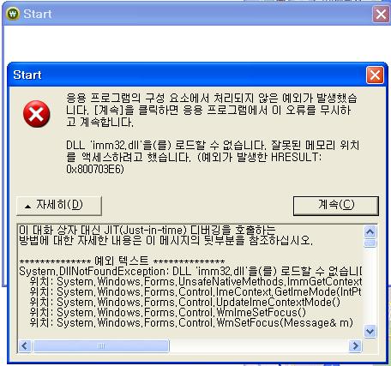
Task: Click the red error X icon
Action: point(37,114)
